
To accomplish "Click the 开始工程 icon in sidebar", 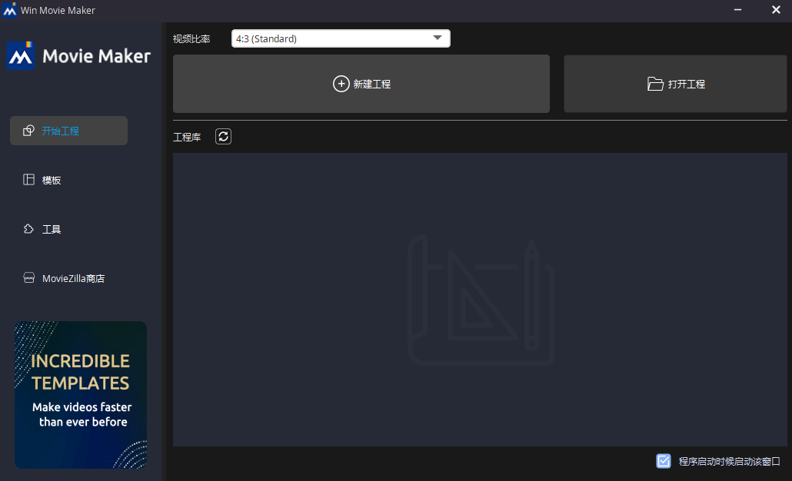I will point(28,131).
